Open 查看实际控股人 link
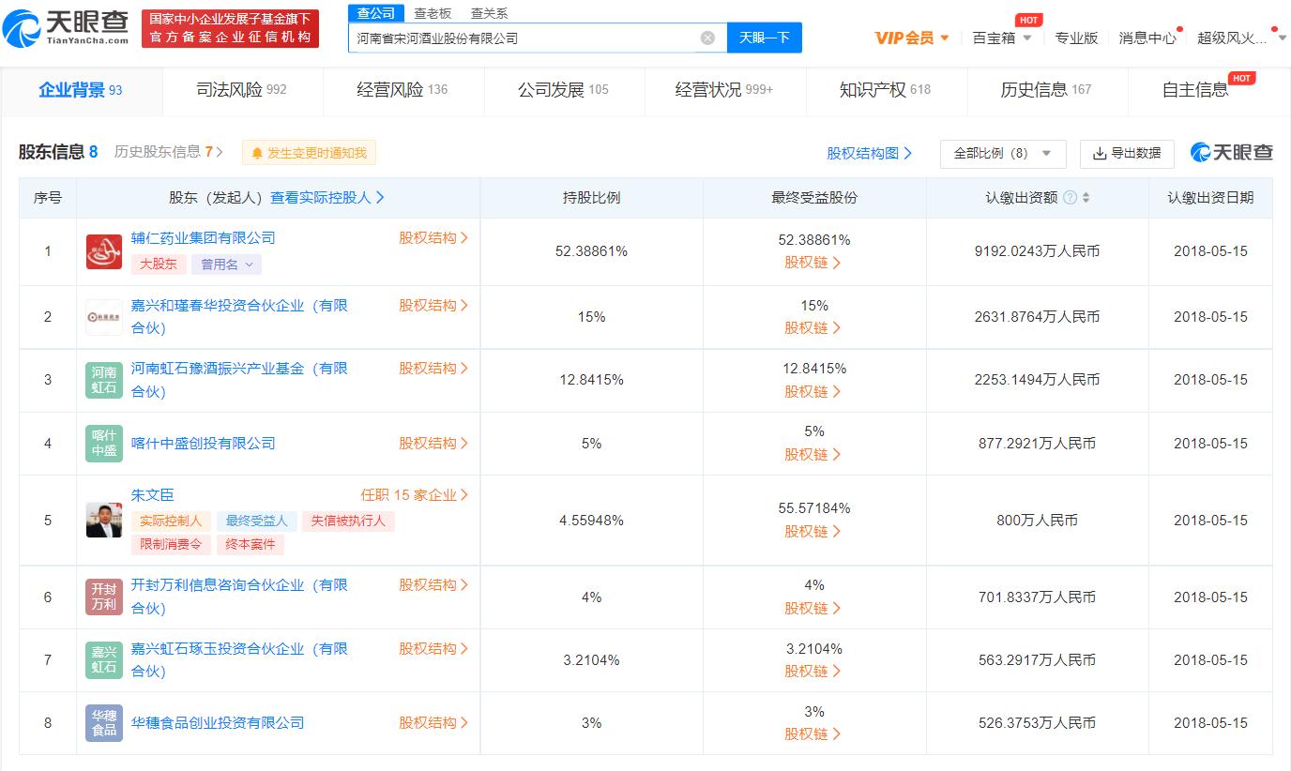The height and width of the screenshot is (771, 1291). [327, 198]
